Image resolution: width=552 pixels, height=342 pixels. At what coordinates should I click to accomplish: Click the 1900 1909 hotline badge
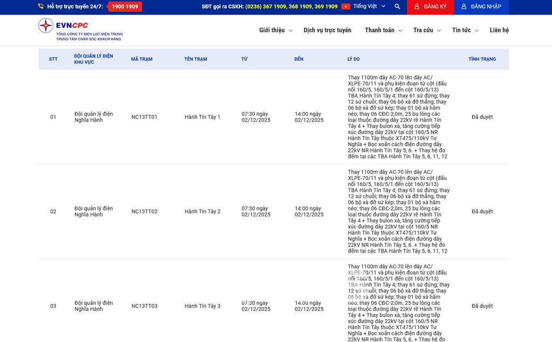click(125, 6)
